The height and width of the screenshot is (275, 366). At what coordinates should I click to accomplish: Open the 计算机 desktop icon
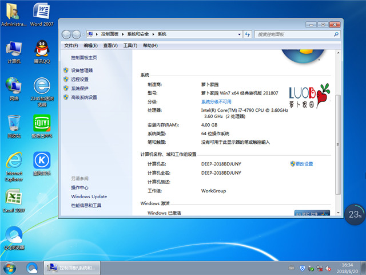(14, 52)
